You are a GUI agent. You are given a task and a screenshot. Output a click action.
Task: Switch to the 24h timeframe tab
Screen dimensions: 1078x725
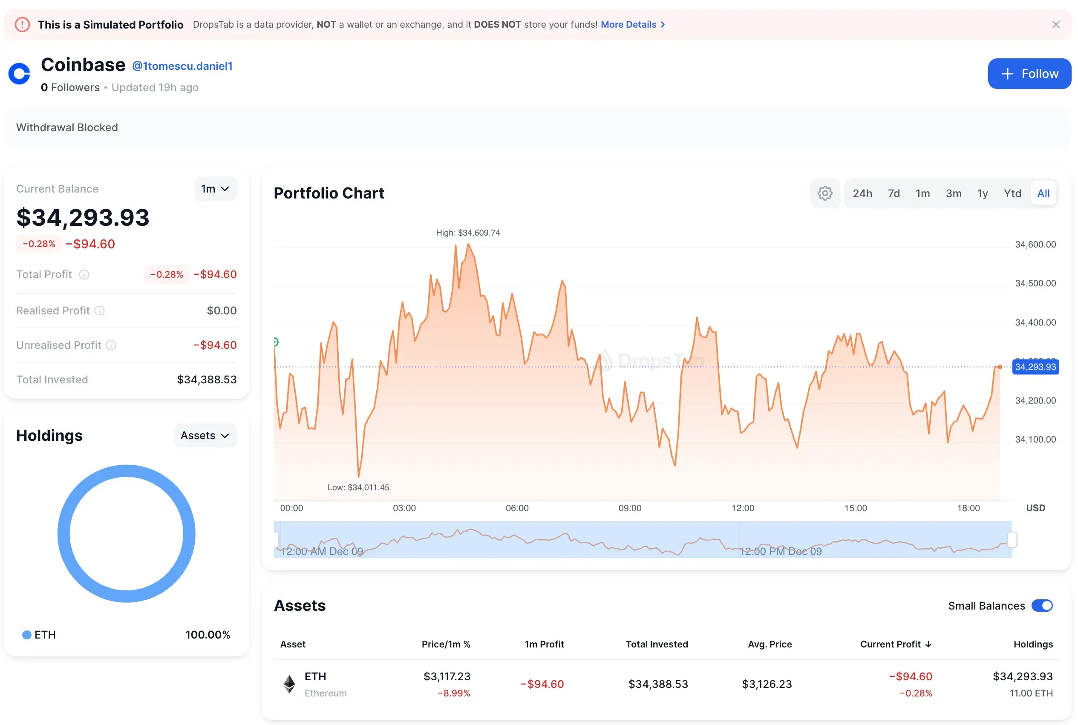tap(862, 193)
